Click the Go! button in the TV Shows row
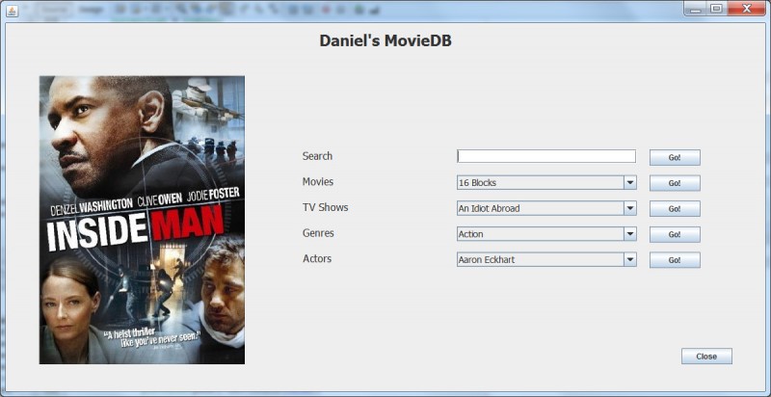 675,209
